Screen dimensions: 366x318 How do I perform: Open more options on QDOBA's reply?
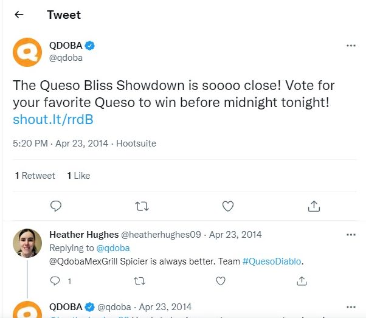pos(351,307)
